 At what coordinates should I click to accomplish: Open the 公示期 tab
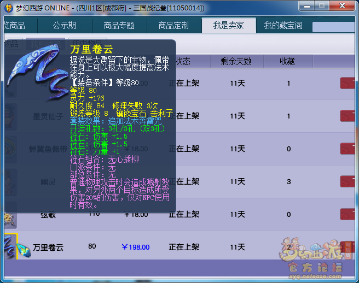pyautogui.click(x=65, y=25)
